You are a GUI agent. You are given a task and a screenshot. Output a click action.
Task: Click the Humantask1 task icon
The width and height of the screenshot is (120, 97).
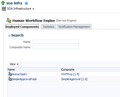(x=10, y=74)
